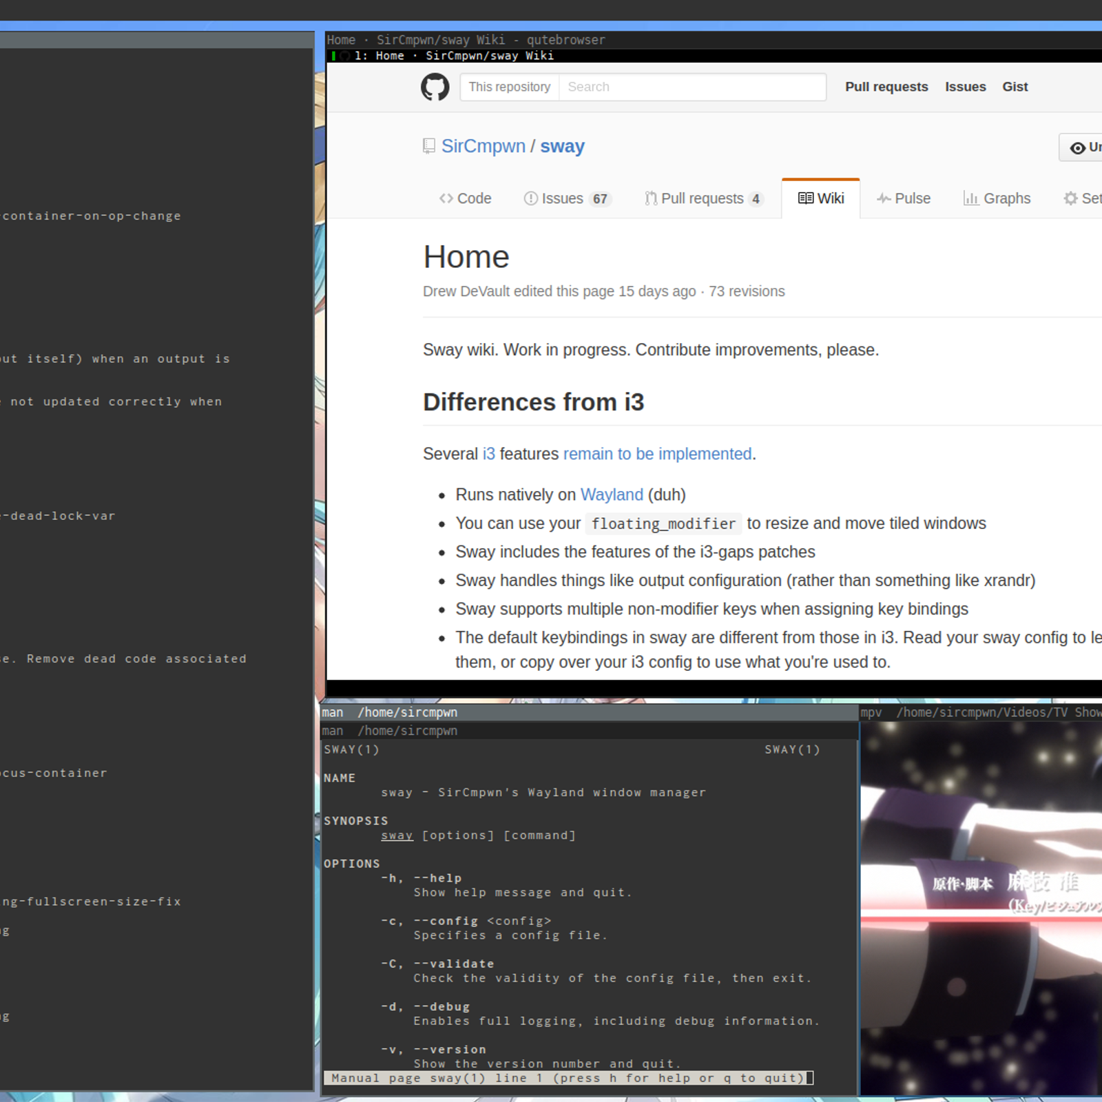The image size is (1102, 1102).
Task: Open Gist link in header
Action: pyautogui.click(x=1015, y=87)
